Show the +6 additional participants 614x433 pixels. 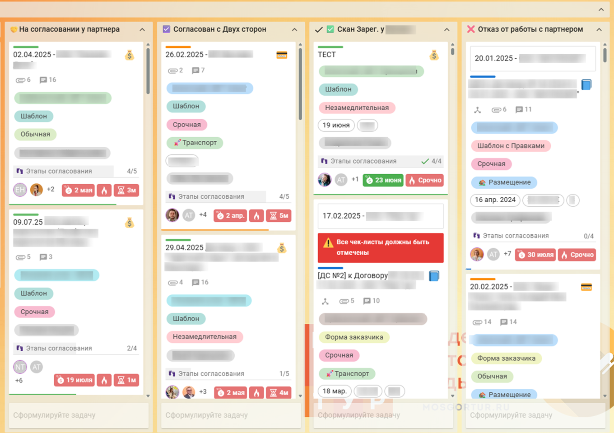[x=19, y=381]
